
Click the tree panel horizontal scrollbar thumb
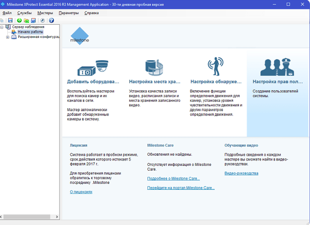[27, 217]
